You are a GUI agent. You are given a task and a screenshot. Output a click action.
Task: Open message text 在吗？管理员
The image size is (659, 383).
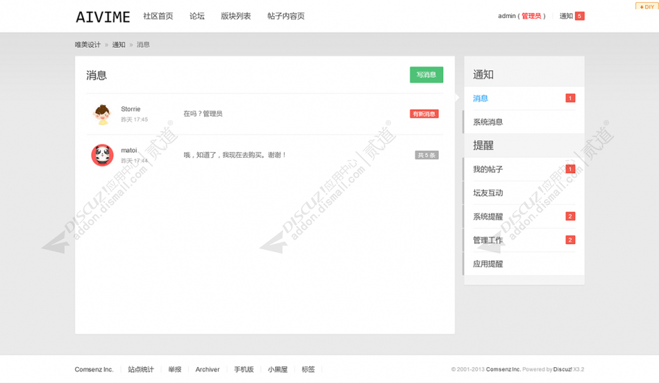[203, 114]
